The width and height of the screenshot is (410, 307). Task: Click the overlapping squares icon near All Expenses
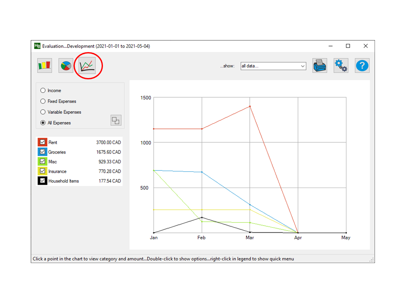(116, 120)
